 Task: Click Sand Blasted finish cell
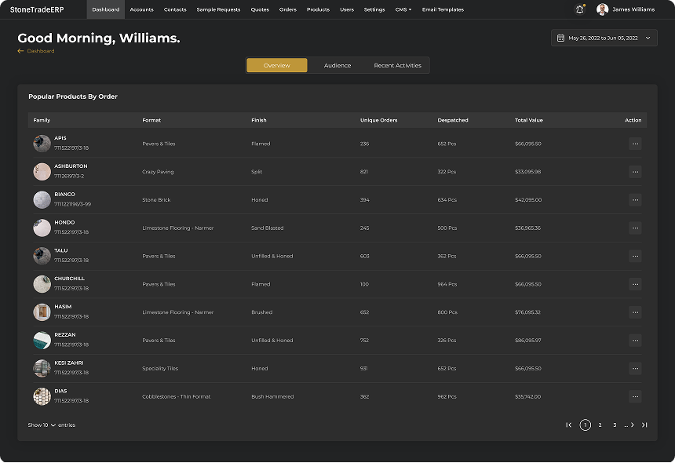268,228
